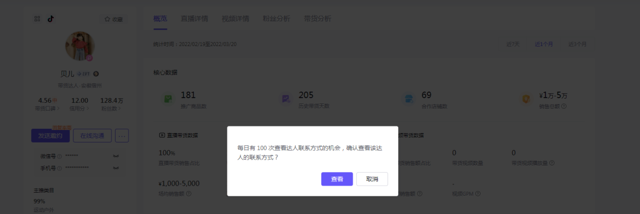Click the 历史带货天数 purple icon
The image size is (640, 214).
coord(286,99)
